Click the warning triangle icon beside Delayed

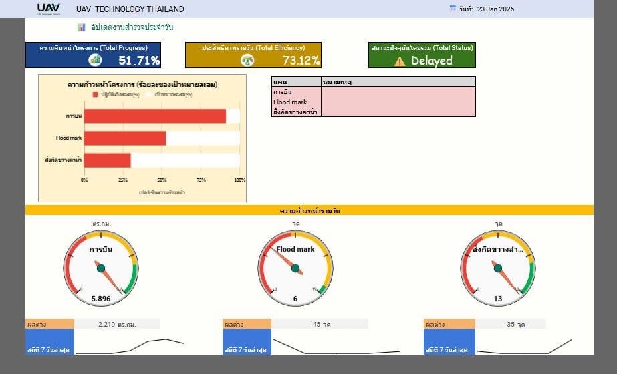coord(400,61)
